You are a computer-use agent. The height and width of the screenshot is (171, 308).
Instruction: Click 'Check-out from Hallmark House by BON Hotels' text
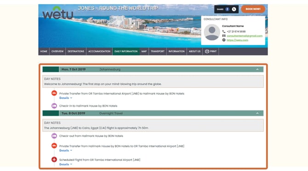point(91,136)
